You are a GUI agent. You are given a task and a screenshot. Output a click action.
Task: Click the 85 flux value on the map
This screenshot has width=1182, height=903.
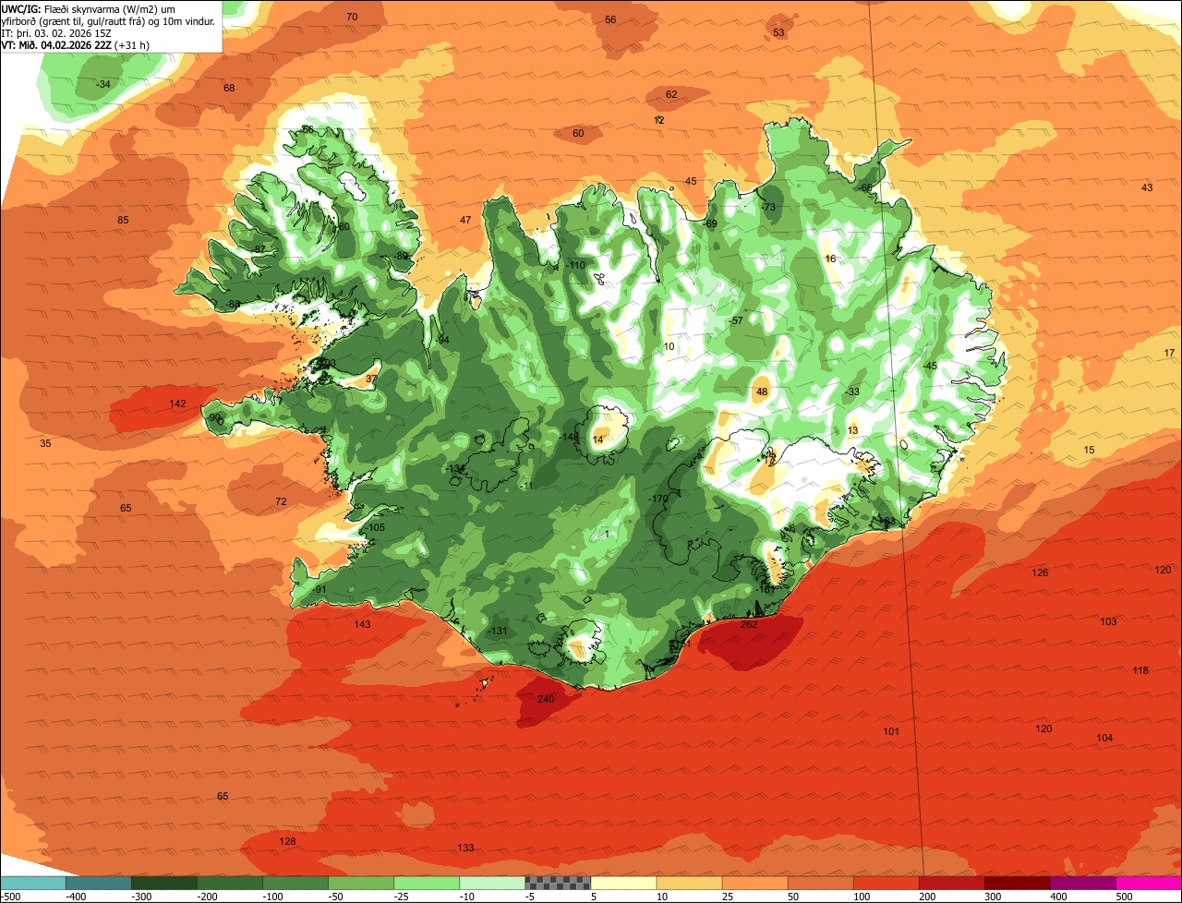pos(123,221)
